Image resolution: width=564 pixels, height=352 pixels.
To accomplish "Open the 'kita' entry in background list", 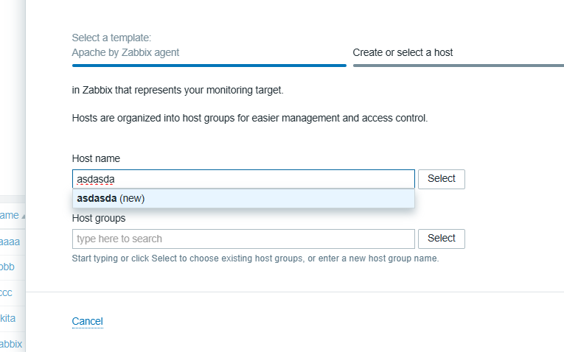I will tap(8, 318).
